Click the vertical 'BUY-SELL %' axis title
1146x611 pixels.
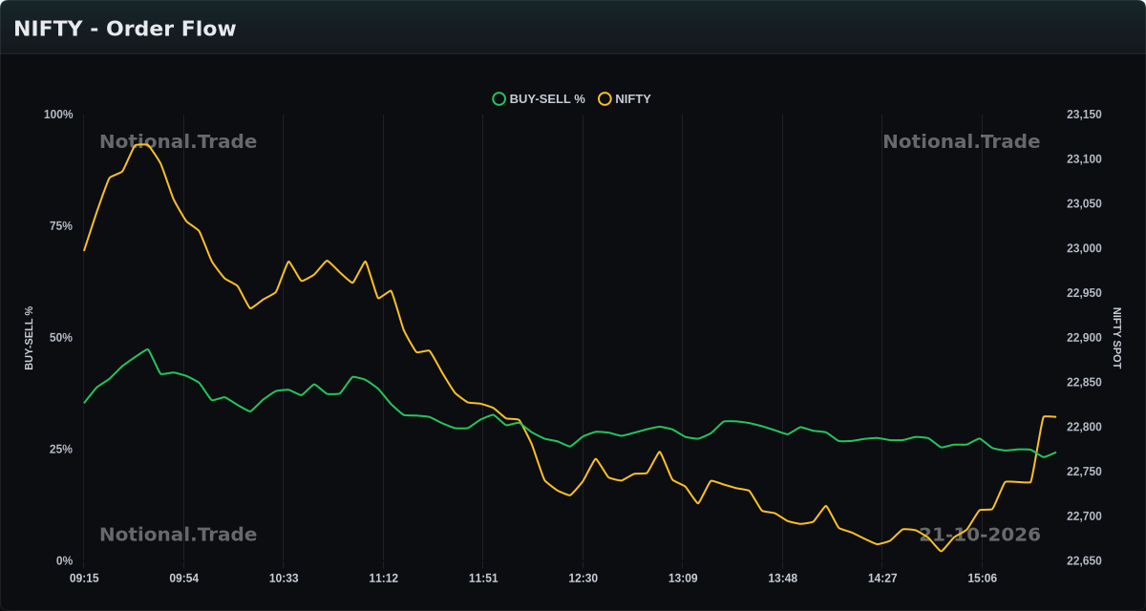[x=29, y=338]
